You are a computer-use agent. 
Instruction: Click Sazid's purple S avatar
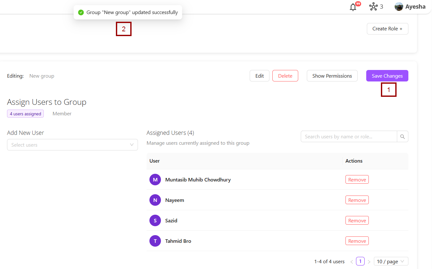pyautogui.click(x=155, y=220)
